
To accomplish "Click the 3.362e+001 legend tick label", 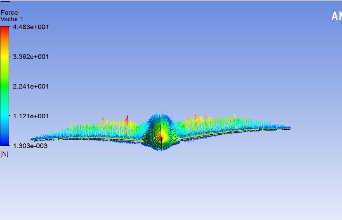I will (x=31, y=57).
